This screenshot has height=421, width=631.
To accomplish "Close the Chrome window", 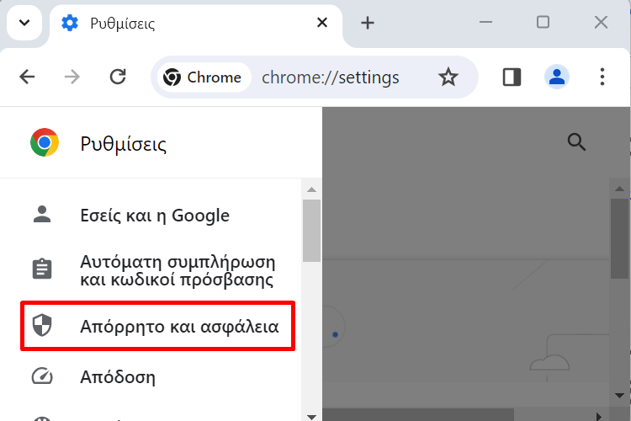I will 601,22.
